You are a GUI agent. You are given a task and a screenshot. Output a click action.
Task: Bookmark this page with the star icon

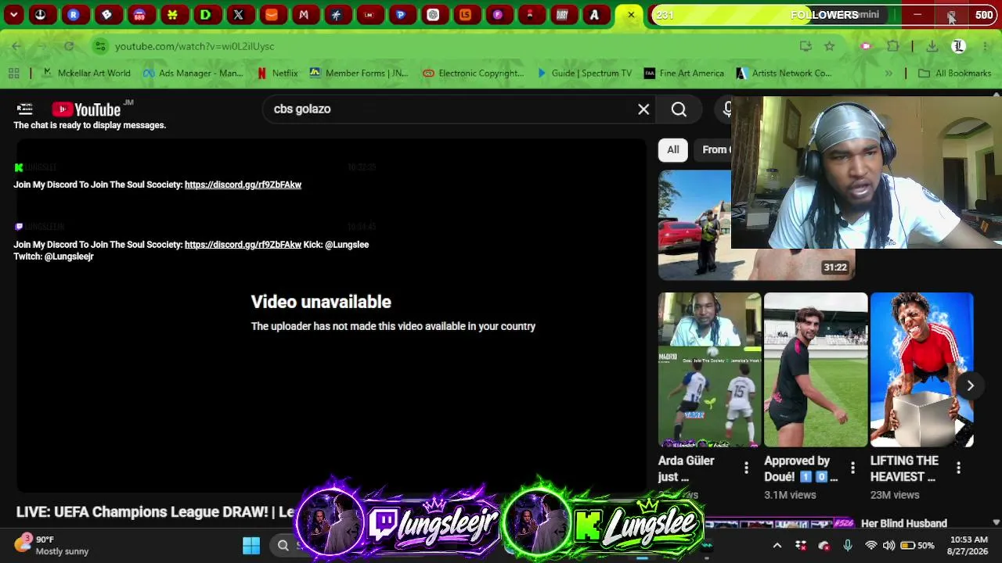830,46
